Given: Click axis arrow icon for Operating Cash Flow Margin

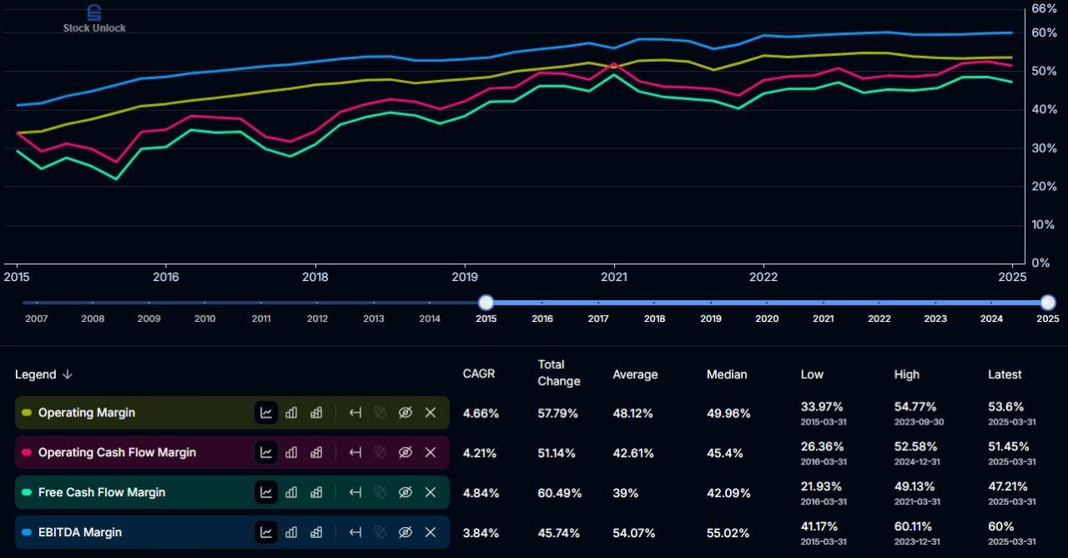Looking at the screenshot, I should [355, 452].
